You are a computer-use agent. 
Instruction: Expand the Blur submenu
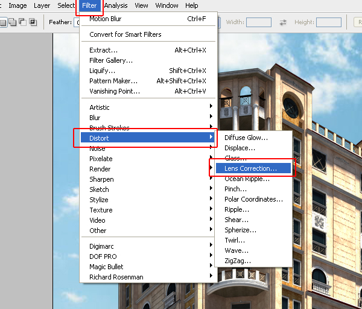148,118
